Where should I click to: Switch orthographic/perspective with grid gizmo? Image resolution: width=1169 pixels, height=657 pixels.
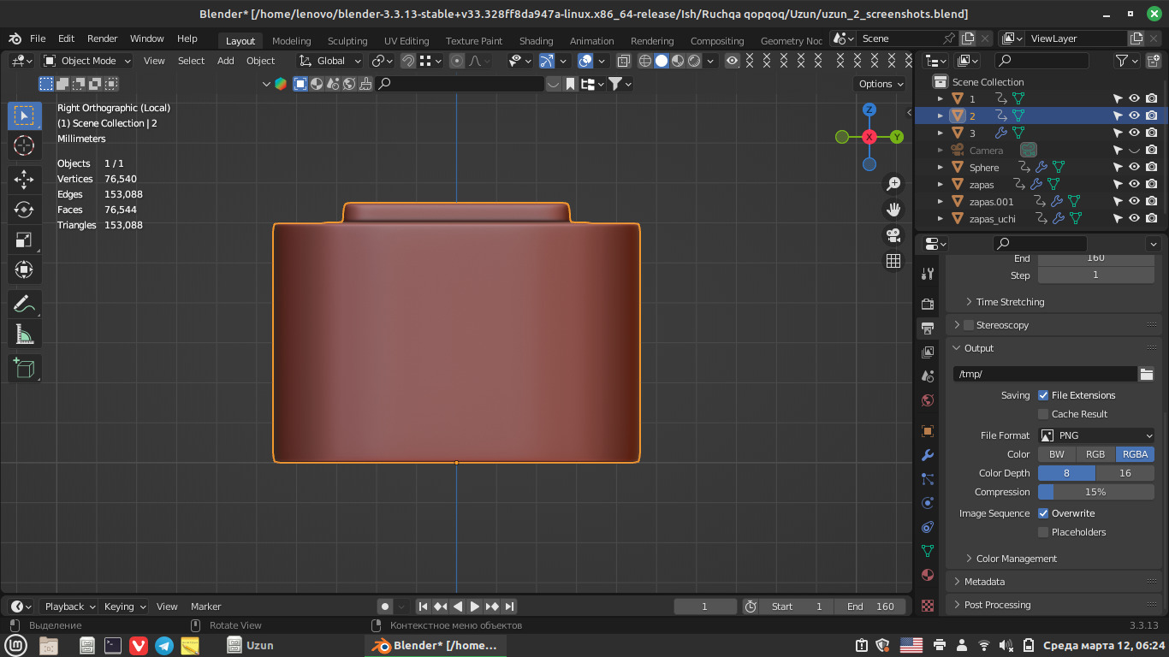(x=893, y=261)
